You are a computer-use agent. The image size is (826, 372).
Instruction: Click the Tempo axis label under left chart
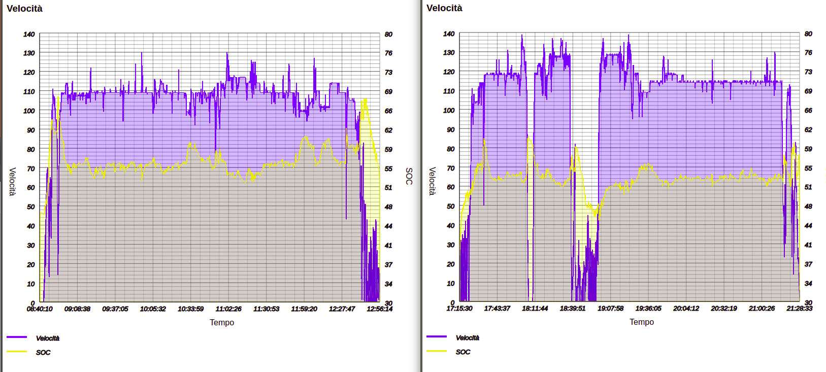(222, 322)
